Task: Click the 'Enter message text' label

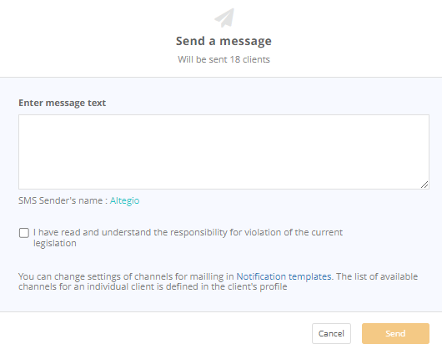Action: (x=62, y=103)
